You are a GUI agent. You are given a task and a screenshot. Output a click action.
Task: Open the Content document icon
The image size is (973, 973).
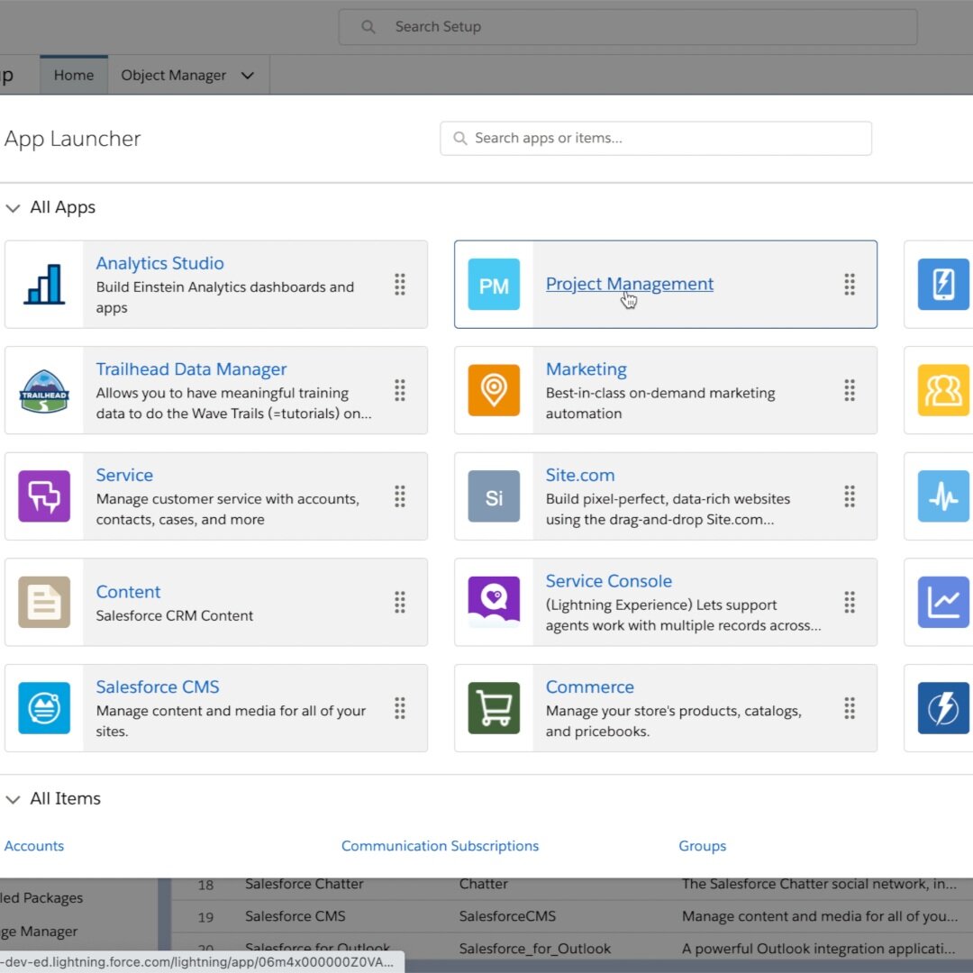(x=44, y=602)
